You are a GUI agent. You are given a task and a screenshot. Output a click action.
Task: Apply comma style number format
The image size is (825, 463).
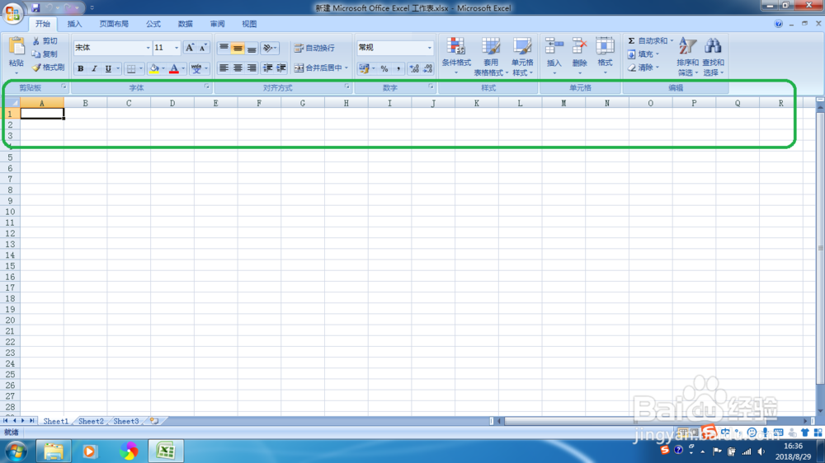[x=398, y=68]
